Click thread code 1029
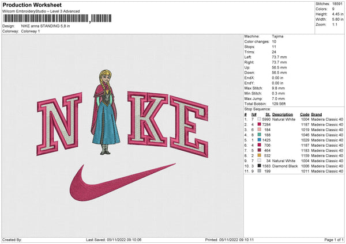 point(305,140)
